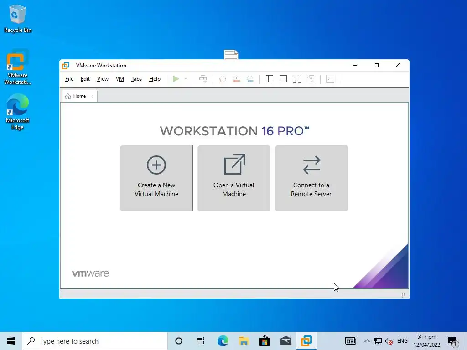Open the Windows Start menu
467x350 pixels.
point(11,341)
